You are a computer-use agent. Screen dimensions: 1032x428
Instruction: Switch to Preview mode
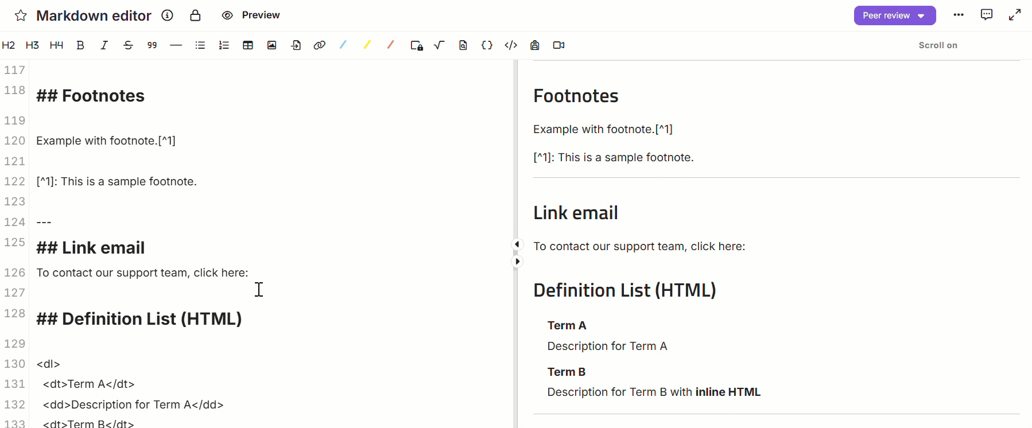[251, 15]
